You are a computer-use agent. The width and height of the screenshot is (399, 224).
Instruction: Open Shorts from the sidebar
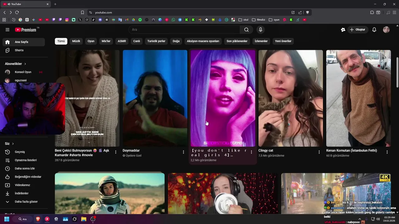[x=24, y=50]
